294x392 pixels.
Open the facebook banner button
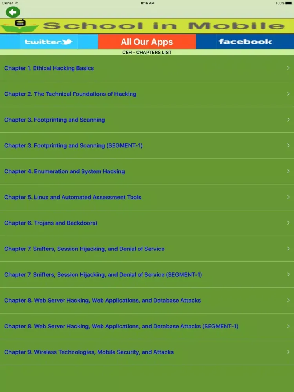click(x=245, y=42)
